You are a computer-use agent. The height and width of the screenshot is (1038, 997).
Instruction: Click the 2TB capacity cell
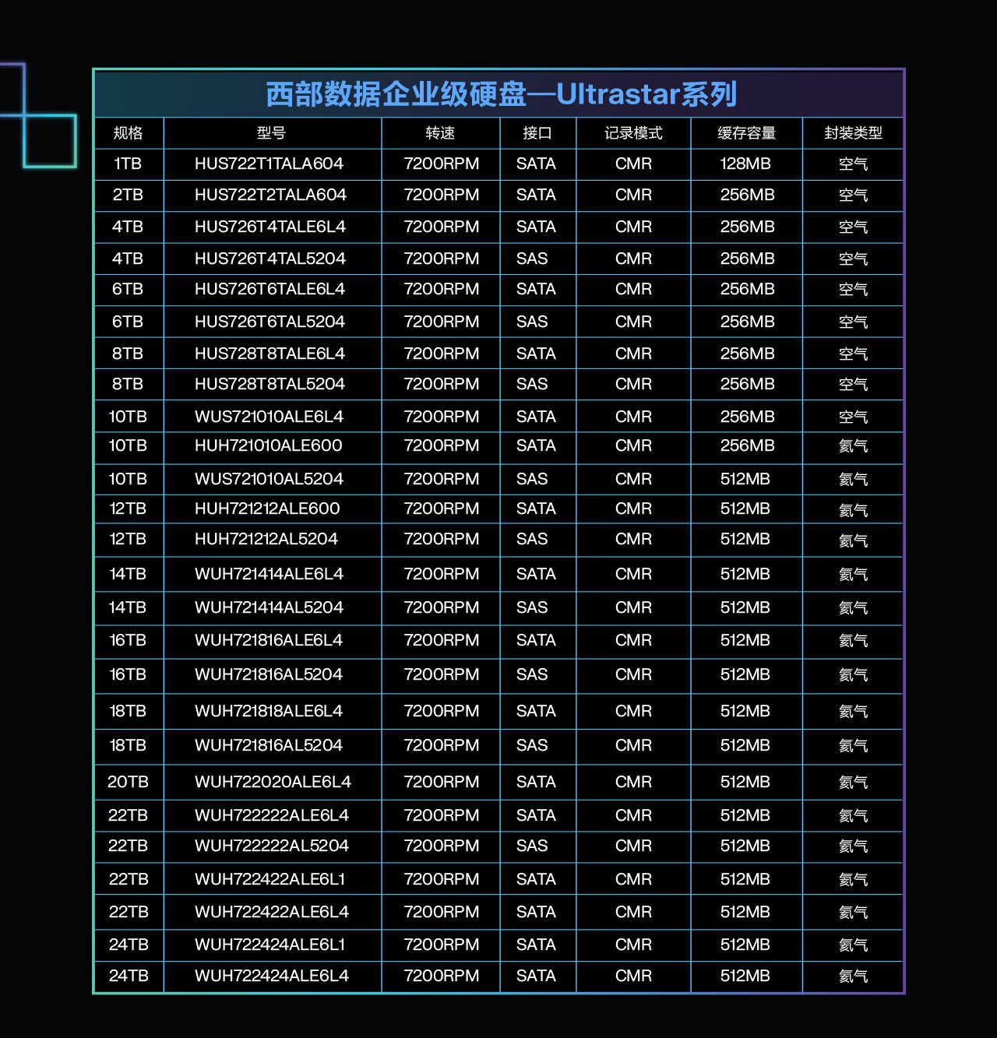[x=128, y=195]
